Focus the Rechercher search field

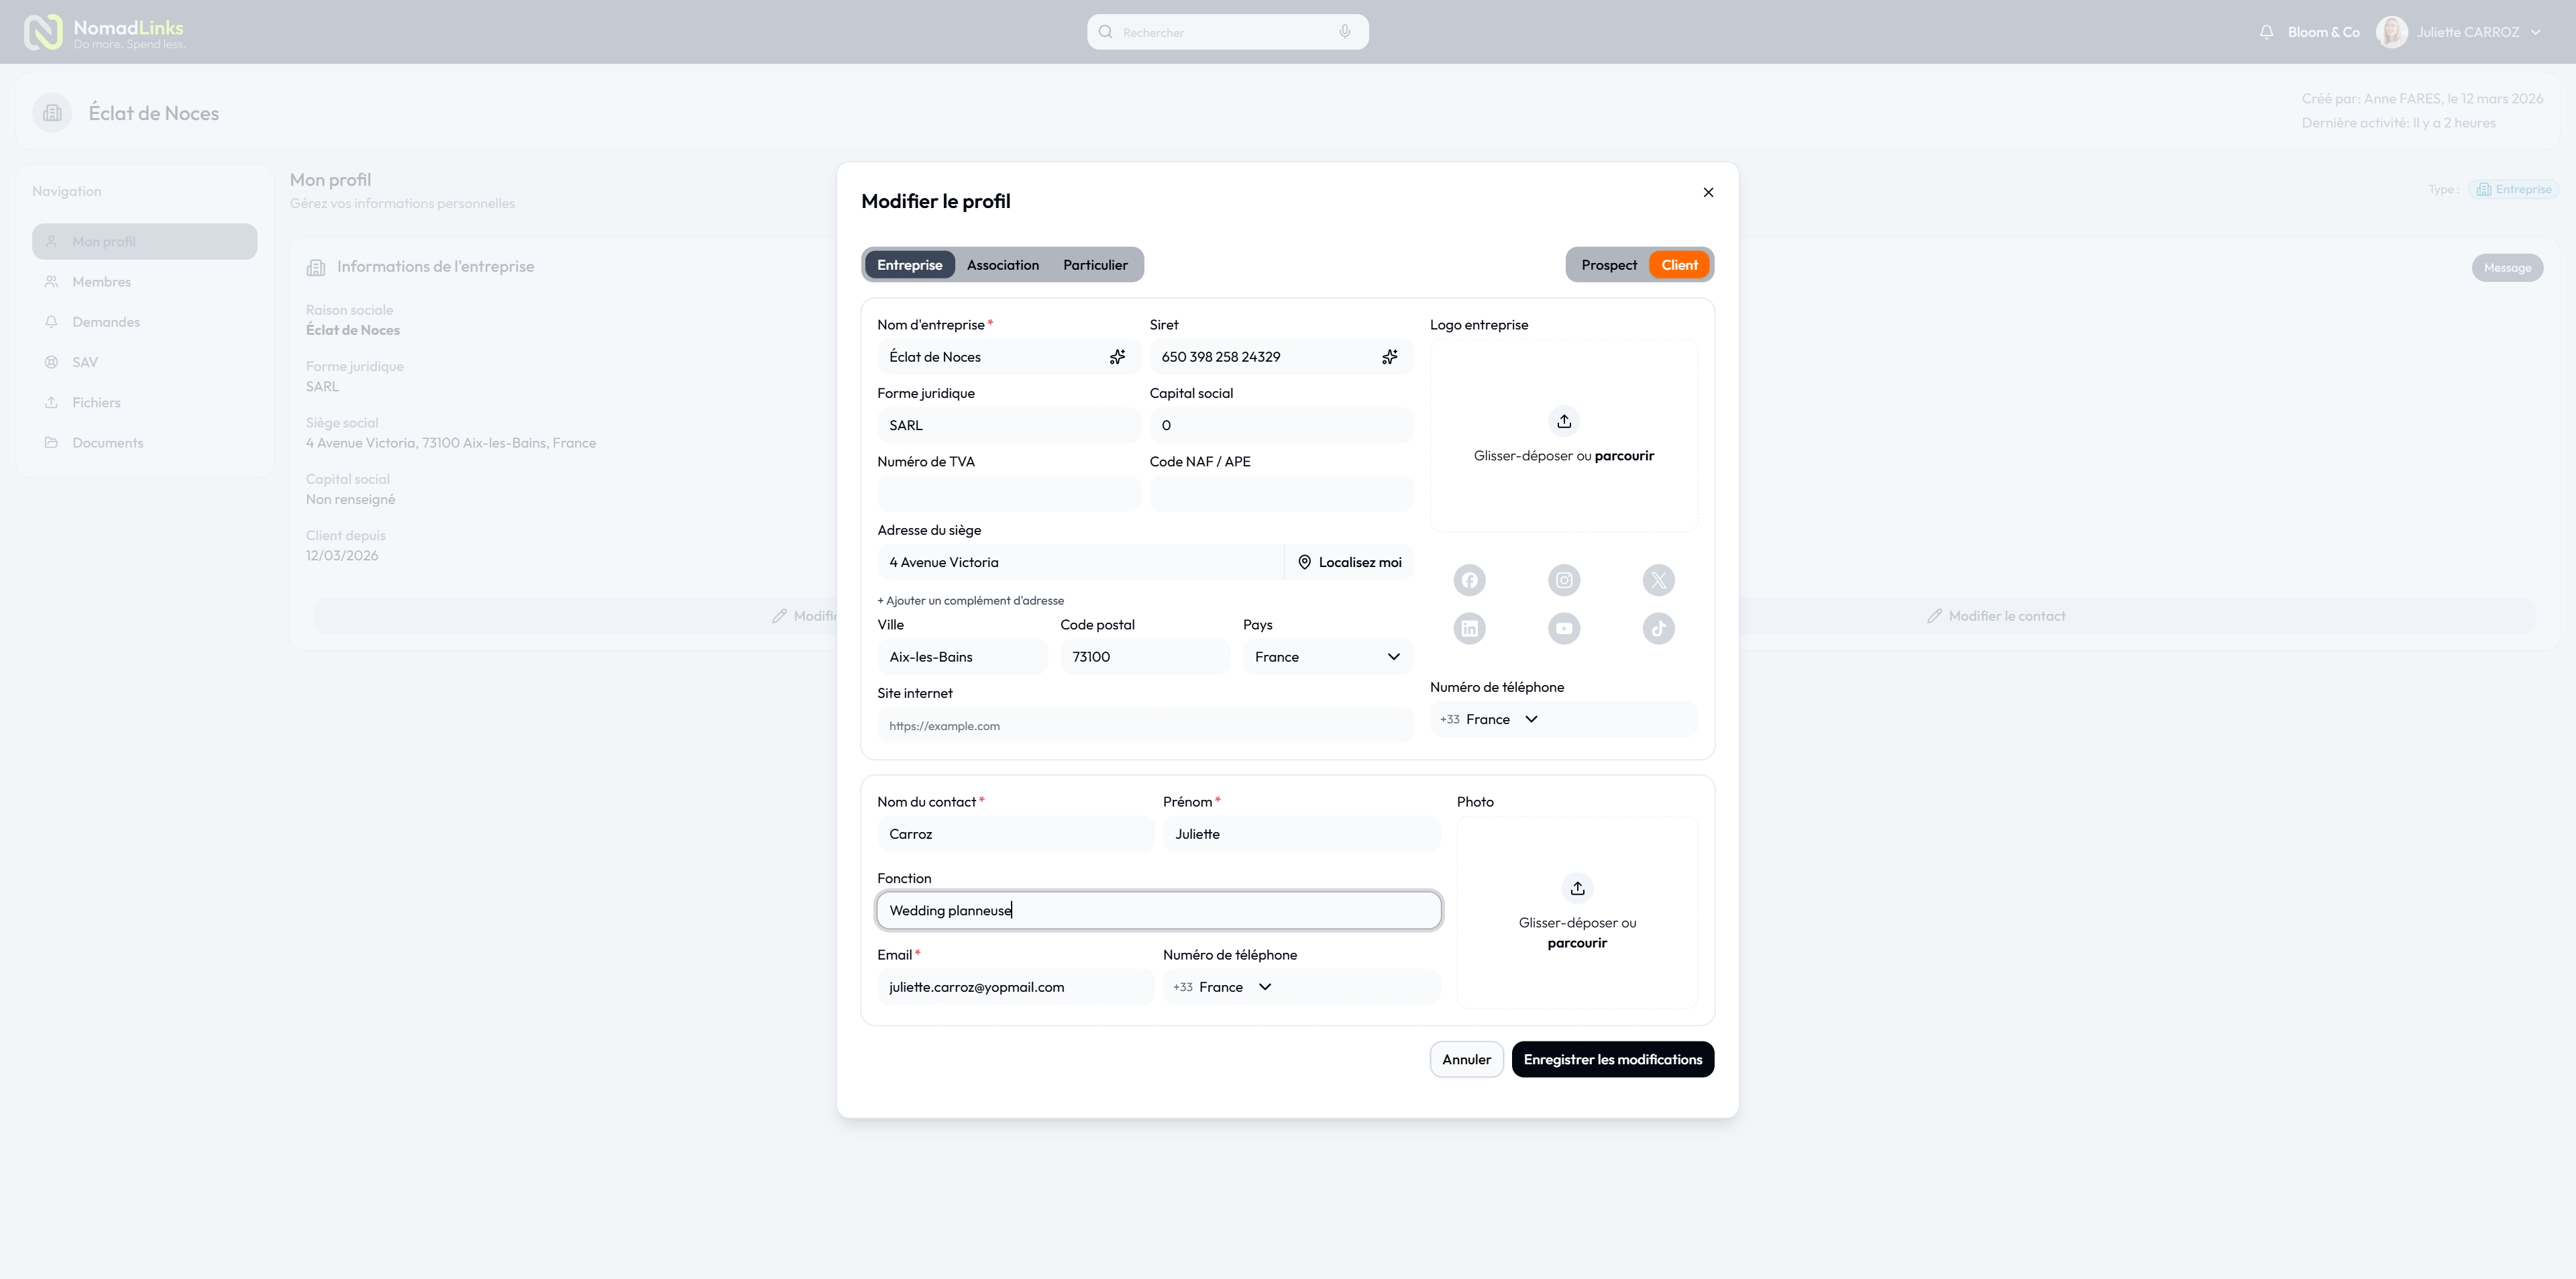[1227, 32]
